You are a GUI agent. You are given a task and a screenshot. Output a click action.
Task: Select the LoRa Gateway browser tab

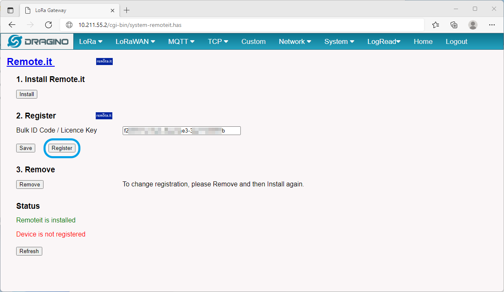(69, 10)
